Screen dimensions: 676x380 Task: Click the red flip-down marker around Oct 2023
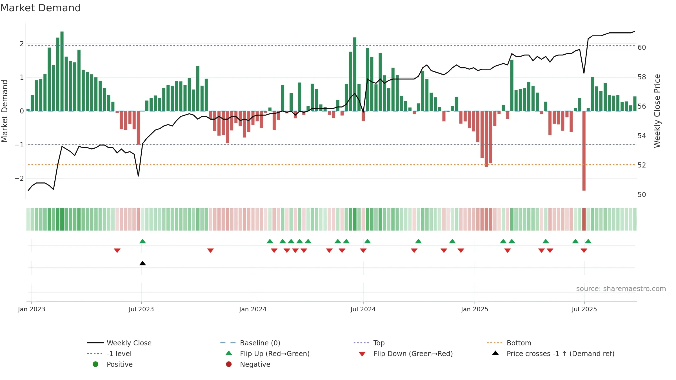pos(210,251)
